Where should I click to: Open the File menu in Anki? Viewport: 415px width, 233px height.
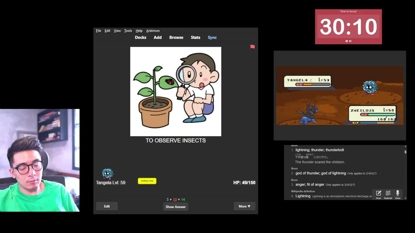pos(99,31)
